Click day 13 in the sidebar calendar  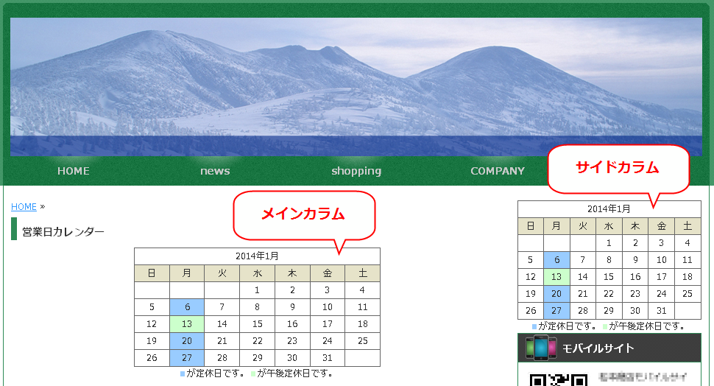click(556, 277)
